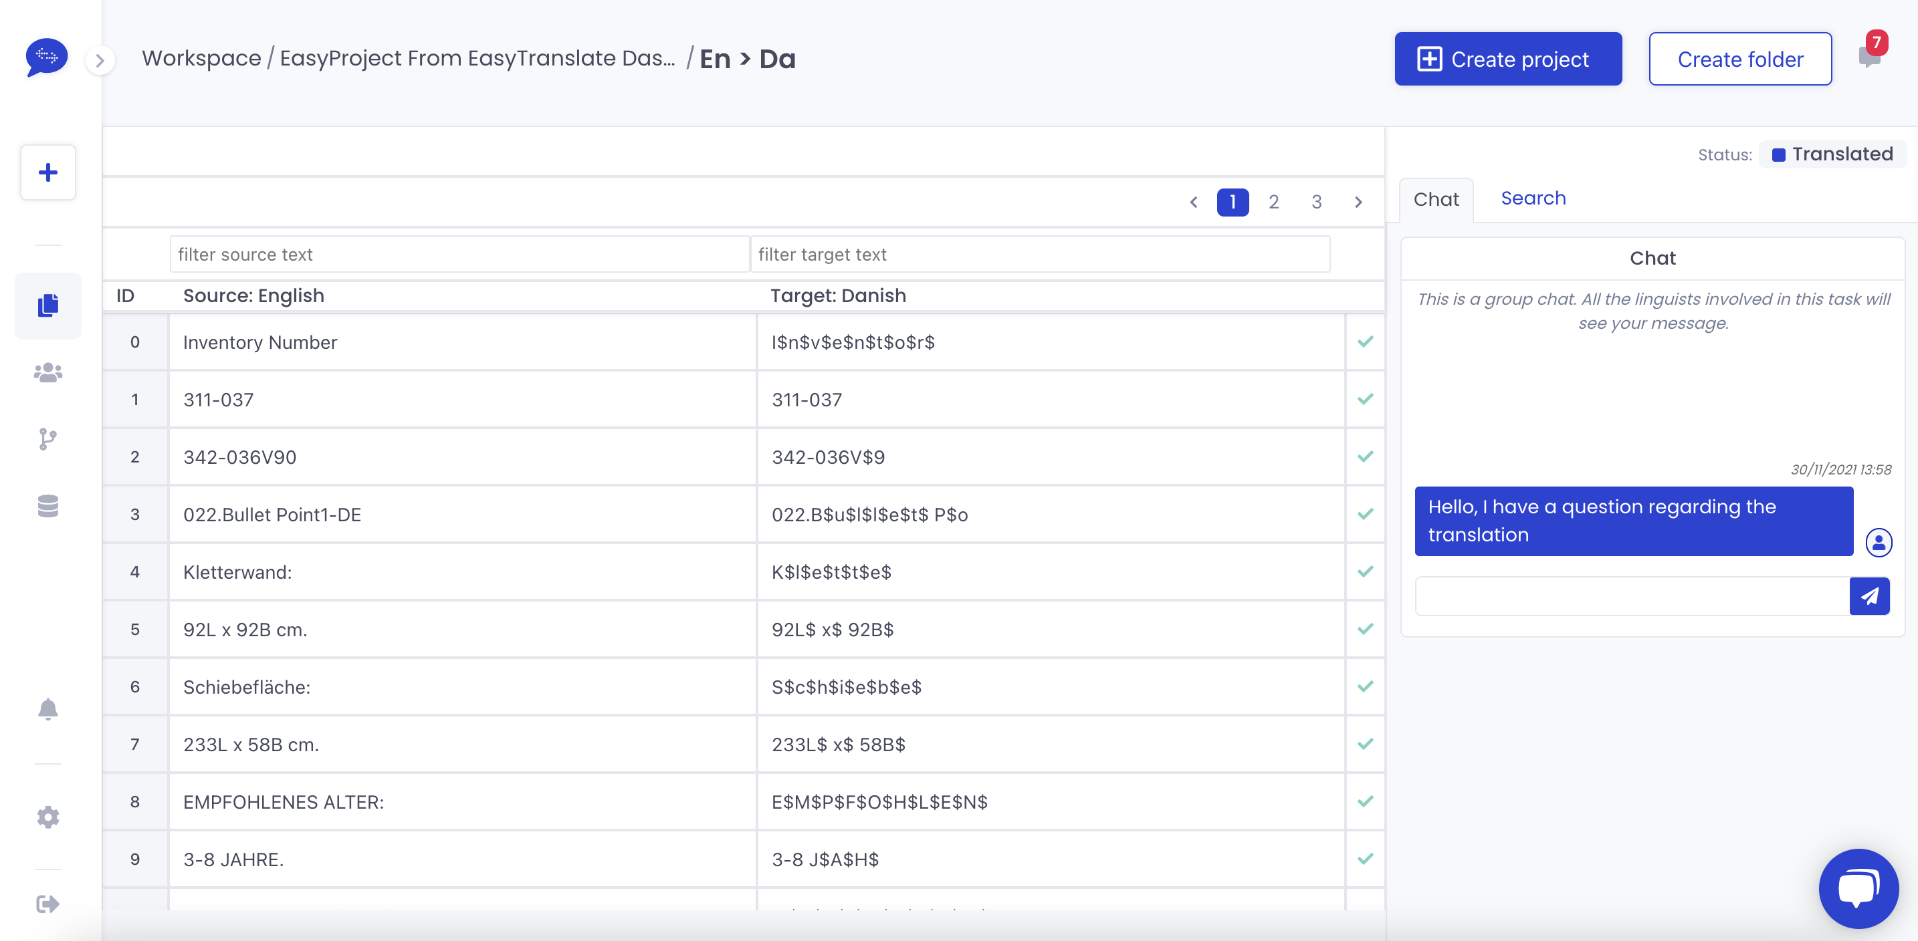
Task: Send the chat message using the paper plane icon
Action: (x=1870, y=596)
